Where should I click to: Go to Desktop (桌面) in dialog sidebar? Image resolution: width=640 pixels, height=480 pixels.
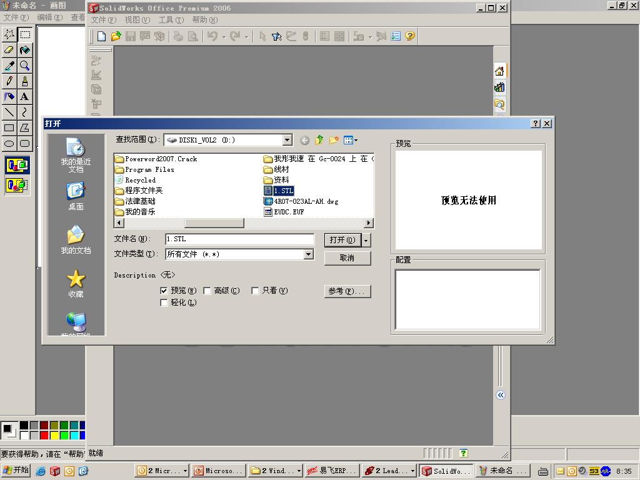pos(76,197)
